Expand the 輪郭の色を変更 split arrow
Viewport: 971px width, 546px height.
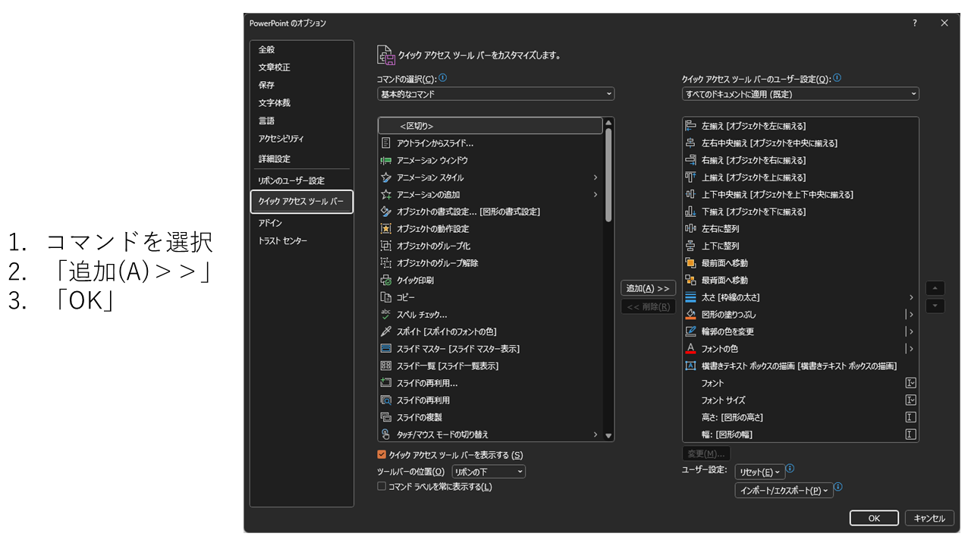910,331
